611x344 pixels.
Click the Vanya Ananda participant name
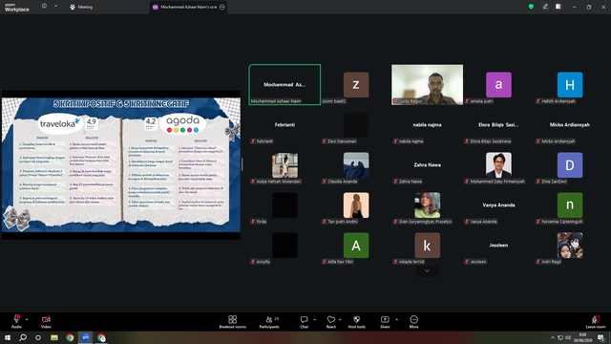click(498, 205)
